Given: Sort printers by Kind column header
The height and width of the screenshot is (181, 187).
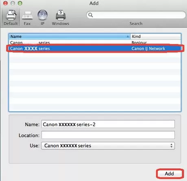Looking at the screenshot, I should pyautogui.click(x=156, y=36).
